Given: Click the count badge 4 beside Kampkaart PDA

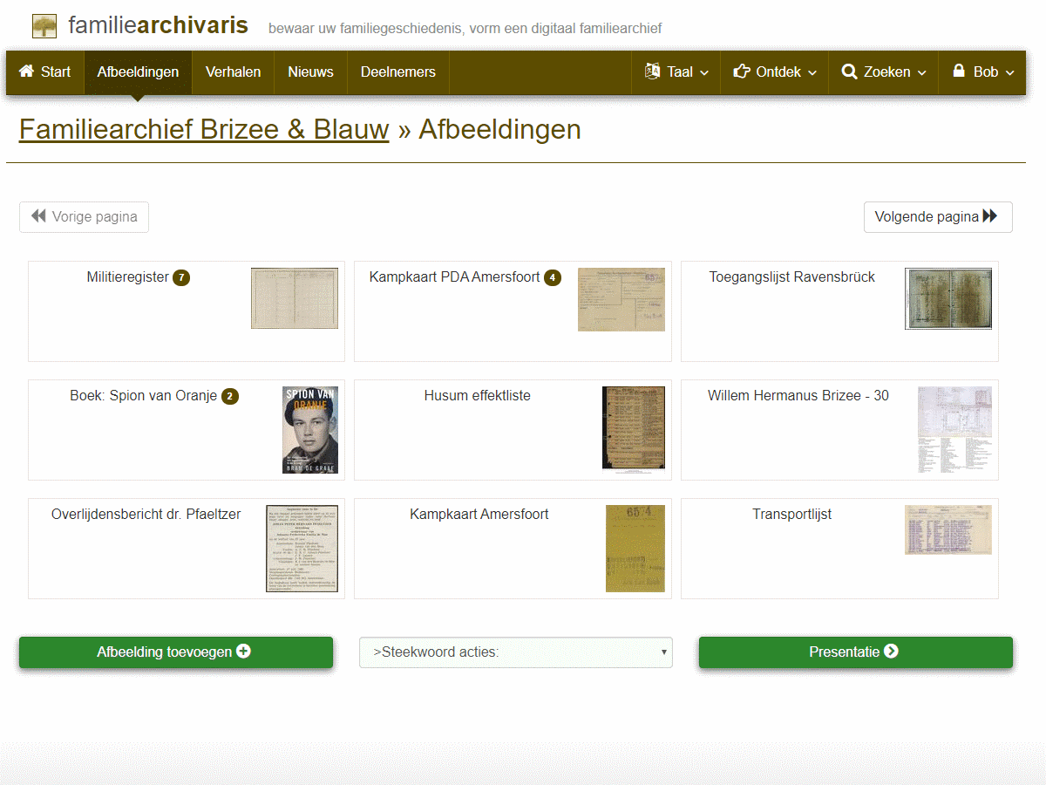Looking at the screenshot, I should 552,277.
